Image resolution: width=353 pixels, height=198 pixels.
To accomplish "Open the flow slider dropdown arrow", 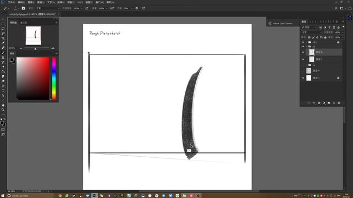I will (106, 8).
